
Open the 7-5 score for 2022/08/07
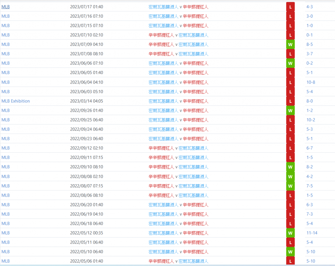click(310, 186)
